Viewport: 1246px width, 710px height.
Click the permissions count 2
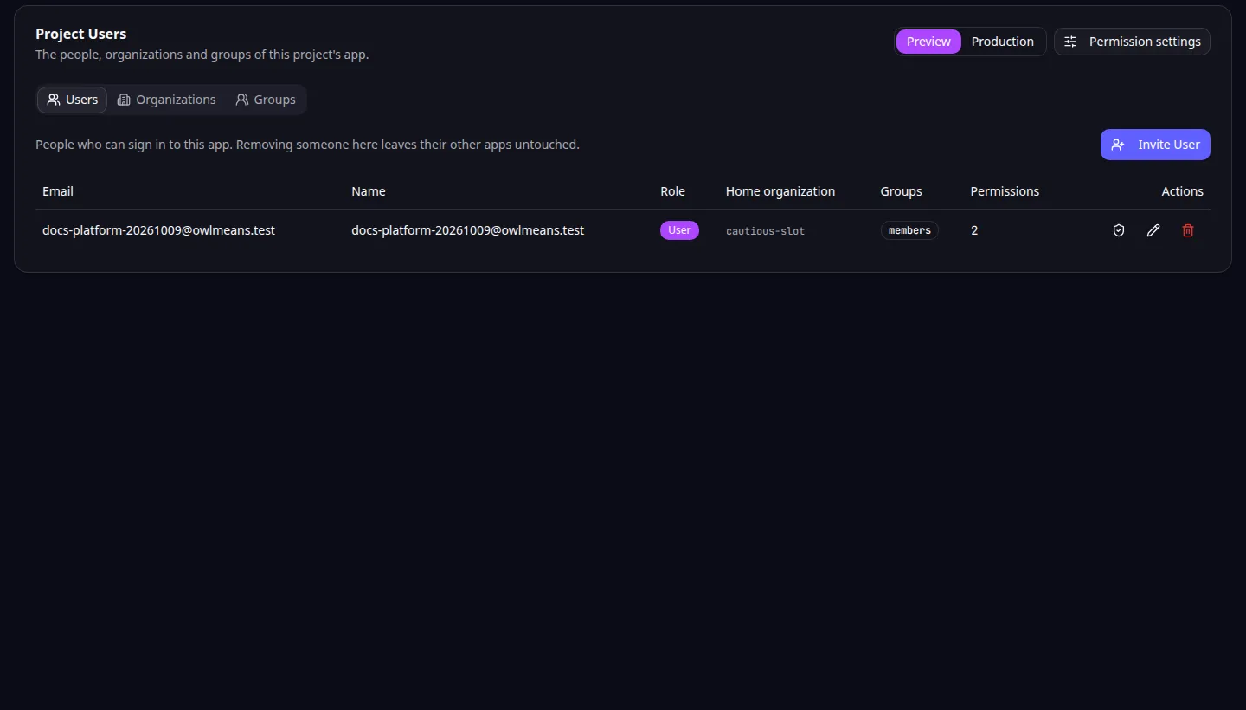974,230
